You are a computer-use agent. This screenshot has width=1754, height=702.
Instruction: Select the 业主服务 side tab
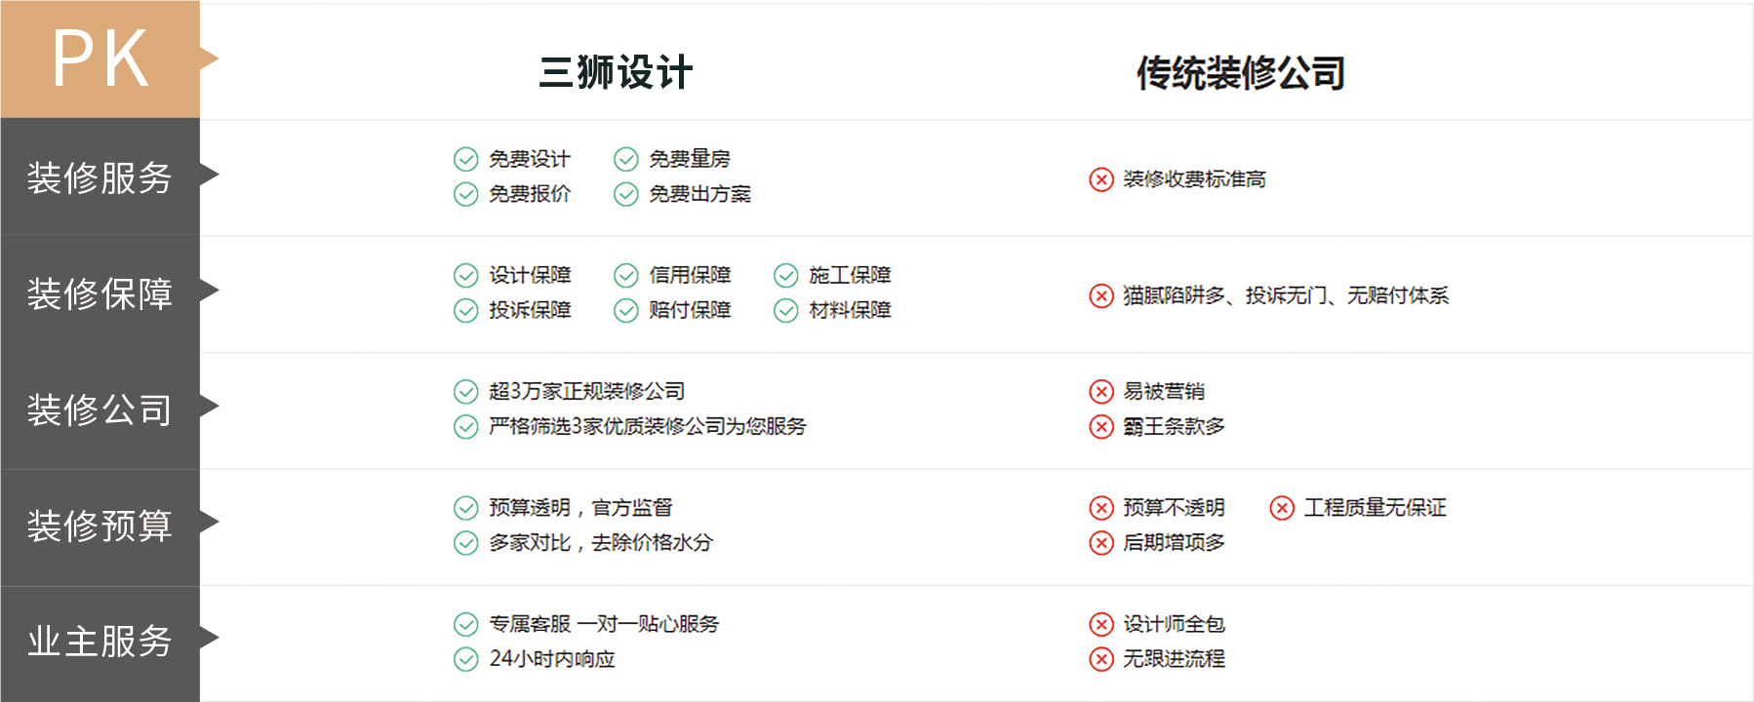[100, 643]
